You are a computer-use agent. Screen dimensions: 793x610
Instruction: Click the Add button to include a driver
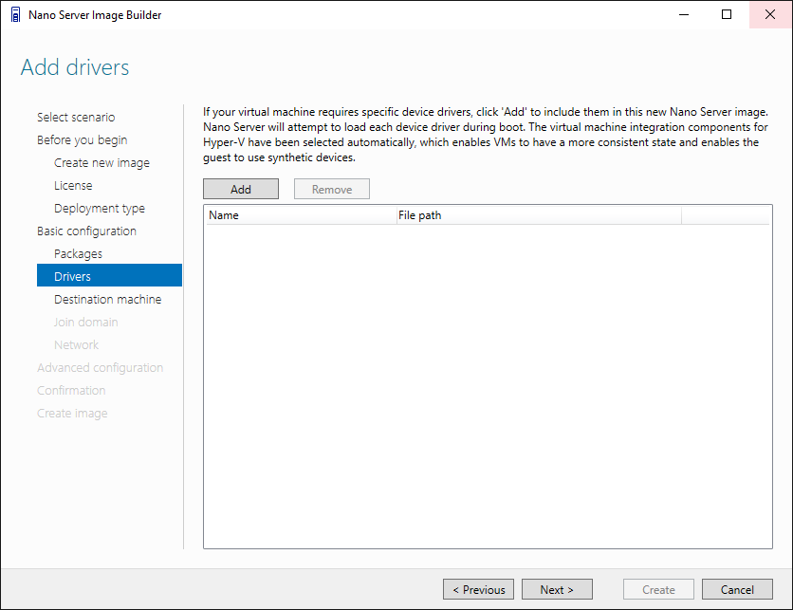(241, 189)
